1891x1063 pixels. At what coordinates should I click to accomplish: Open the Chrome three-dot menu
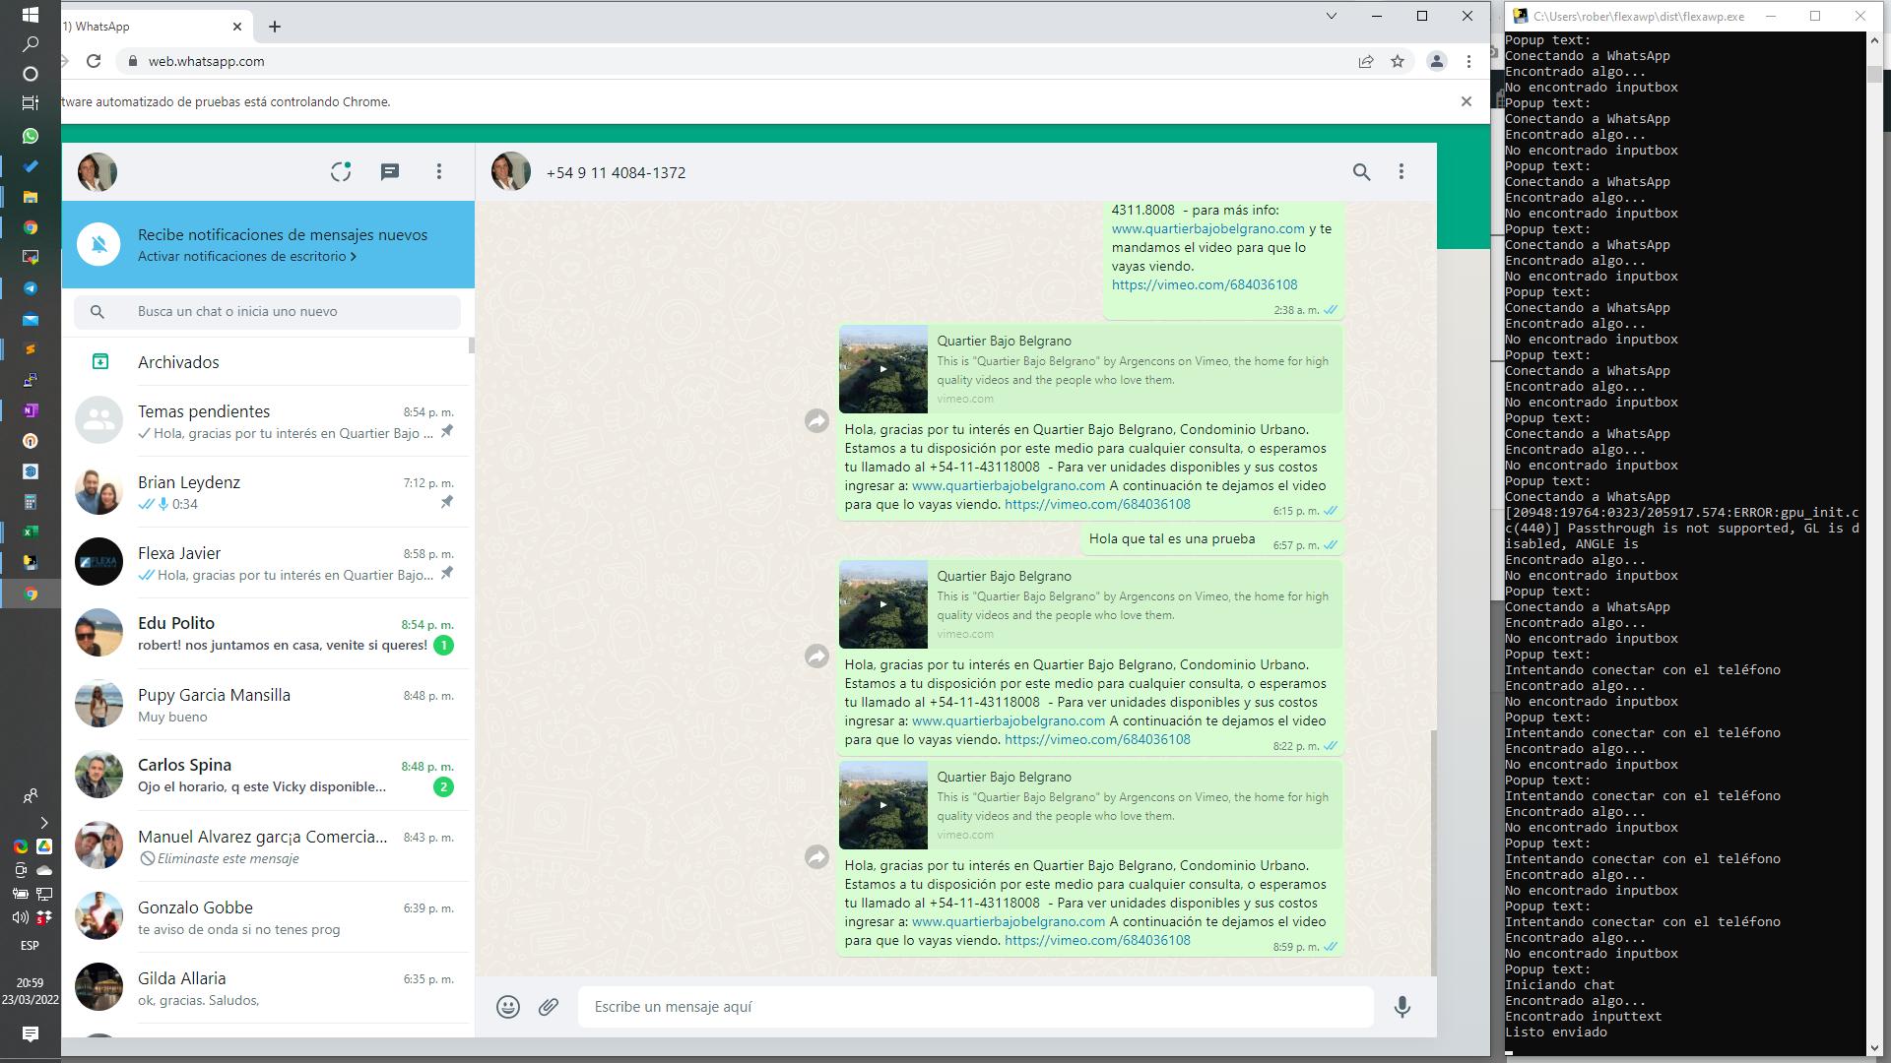pyautogui.click(x=1468, y=61)
